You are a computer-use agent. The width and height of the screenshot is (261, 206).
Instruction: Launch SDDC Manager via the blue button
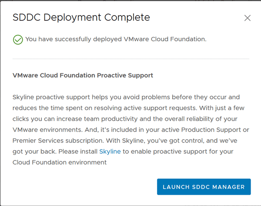click(204, 187)
